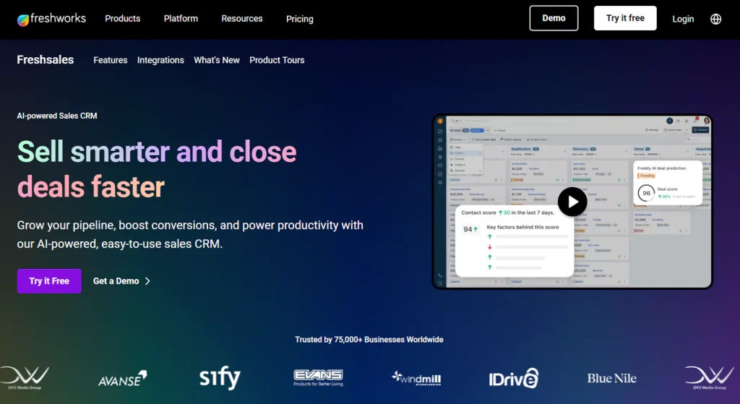Expand the Resources menu
The height and width of the screenshot is (404, 740).
click(x=242, y=19)
